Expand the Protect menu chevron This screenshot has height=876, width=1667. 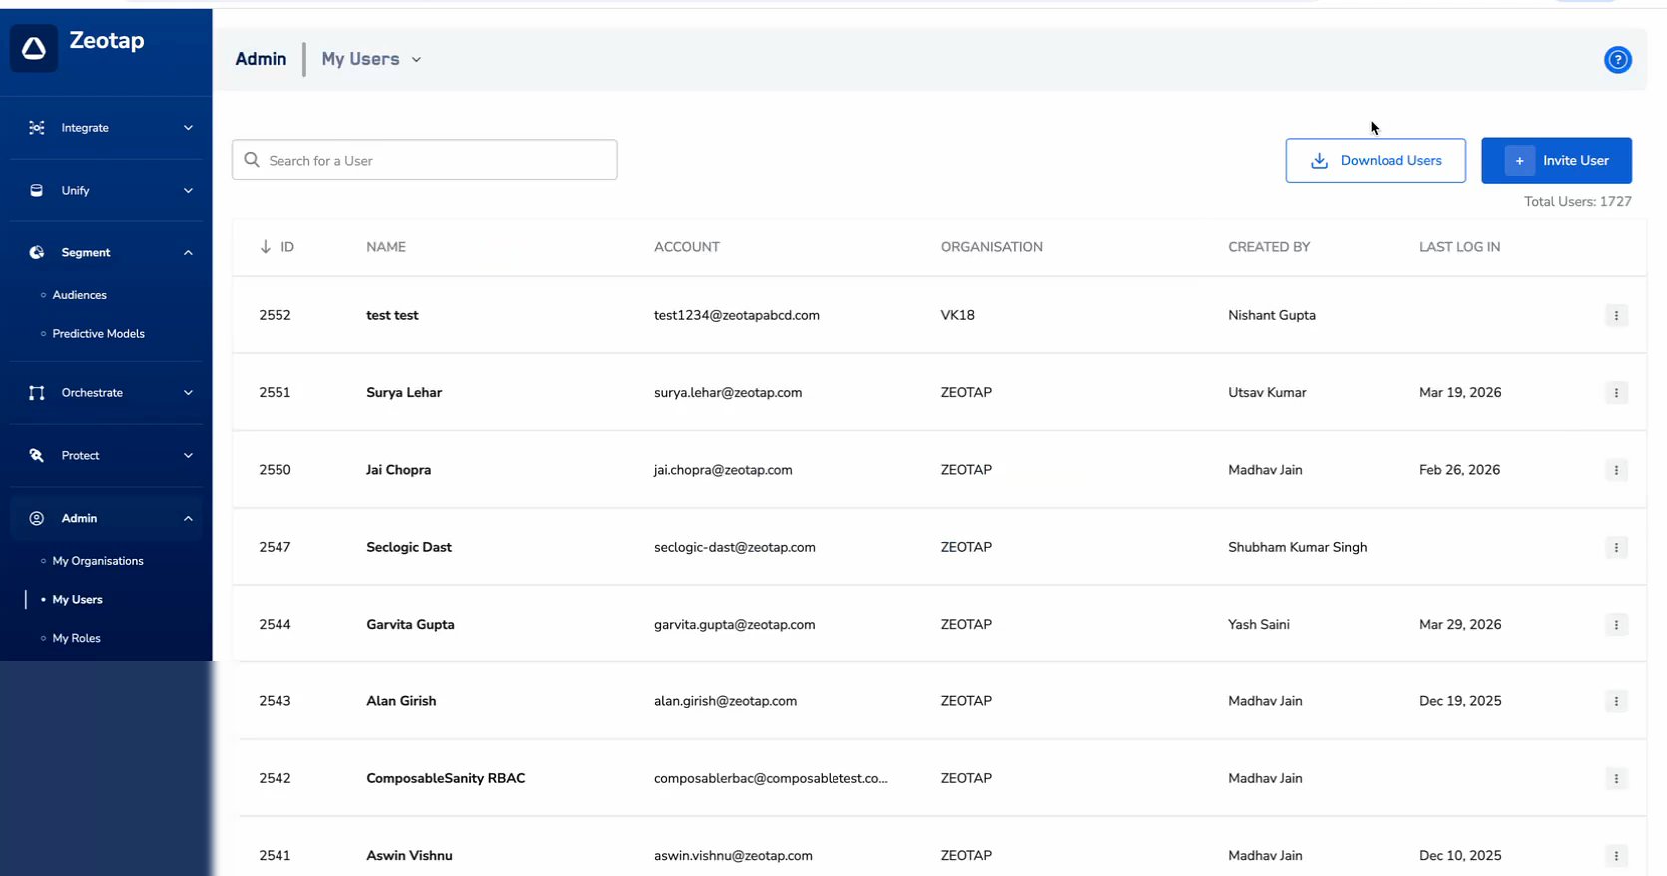tap(188, 455)
